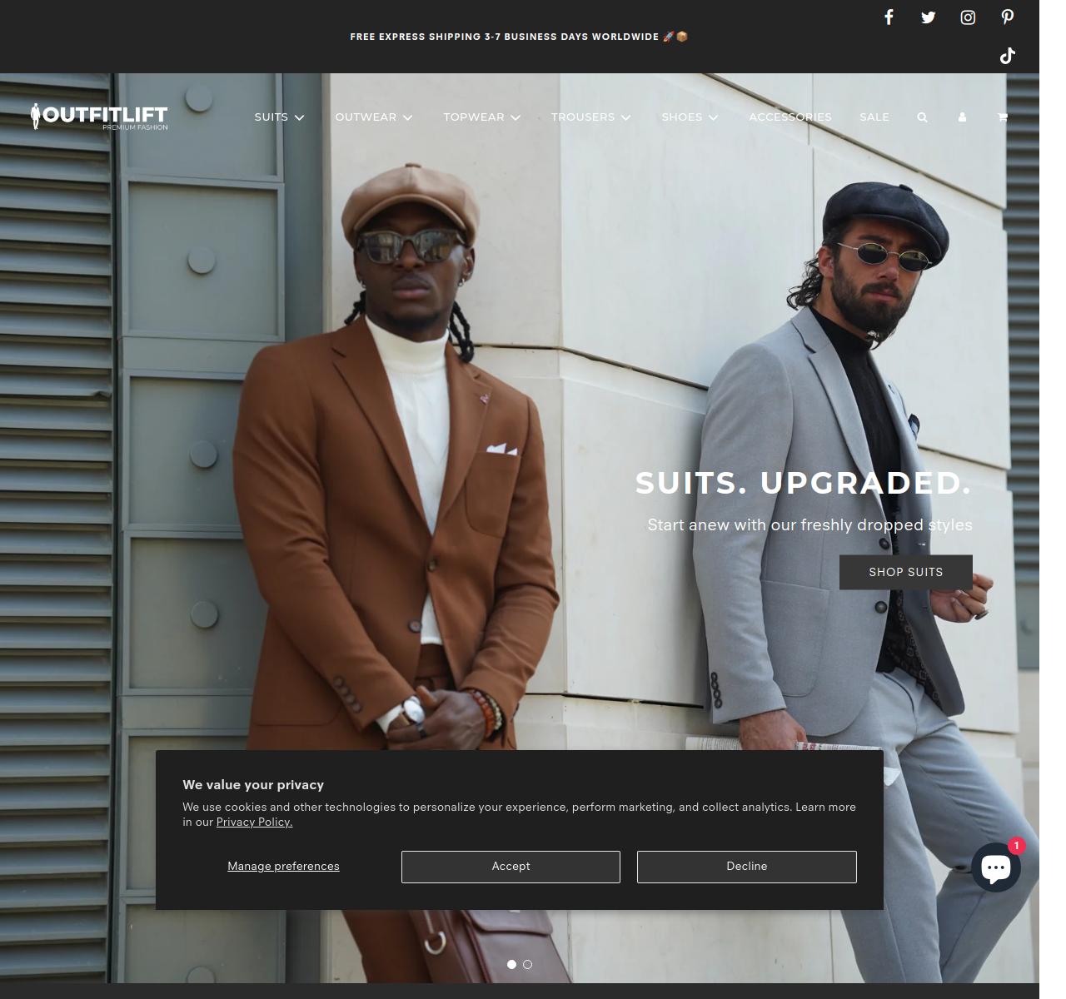Open the Trousers dropdown menu
The height and width of the screenshot is (999, 1066).
[x=590, y=117]
